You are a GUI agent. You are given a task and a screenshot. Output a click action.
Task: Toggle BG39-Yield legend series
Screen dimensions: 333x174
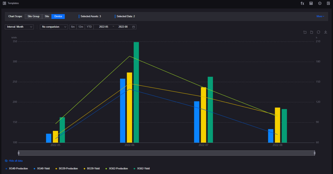[92, 169]
